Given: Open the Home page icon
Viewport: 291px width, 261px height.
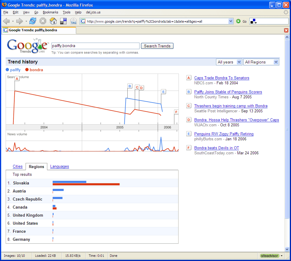Looking at the screenshot, I should (53, 21).
